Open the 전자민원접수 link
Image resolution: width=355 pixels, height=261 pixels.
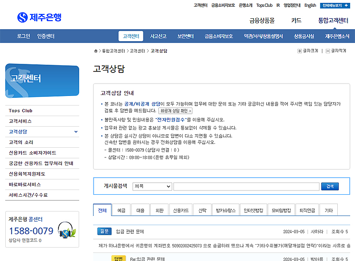[x=171, y=119]
